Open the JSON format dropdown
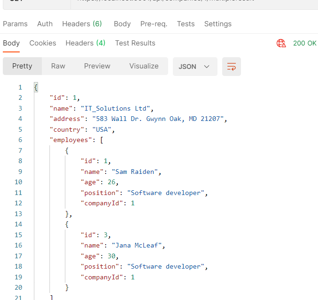 pos(194,67)
